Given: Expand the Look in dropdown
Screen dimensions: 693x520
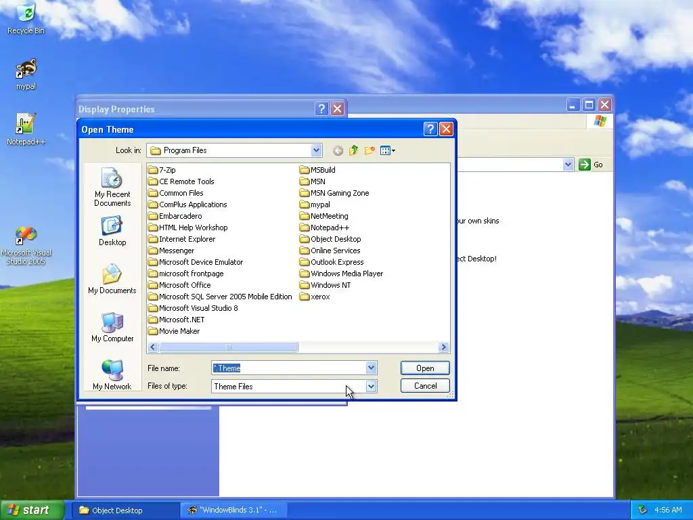Looking at the screenshot, I should tap(316, 150).
